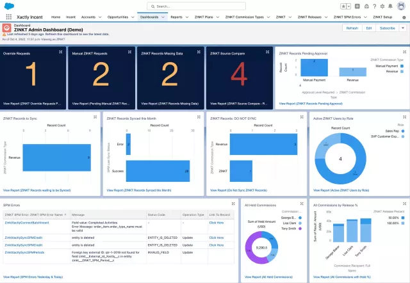Expand the ZINKT Records Missing Data widget
Screen dimensions: 410x283
(199, 52)
